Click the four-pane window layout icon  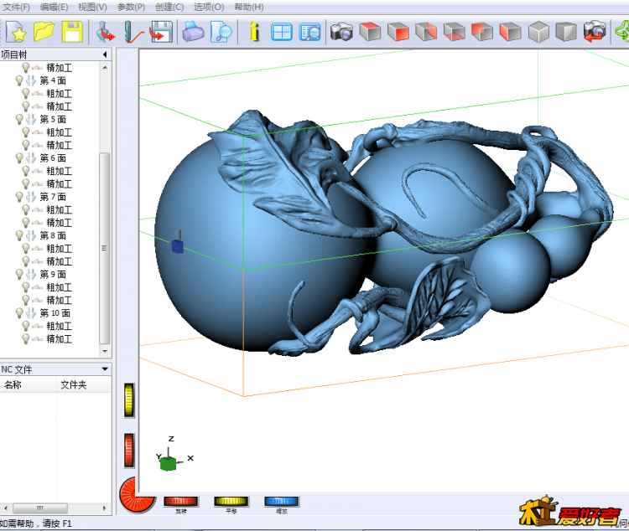282,32
